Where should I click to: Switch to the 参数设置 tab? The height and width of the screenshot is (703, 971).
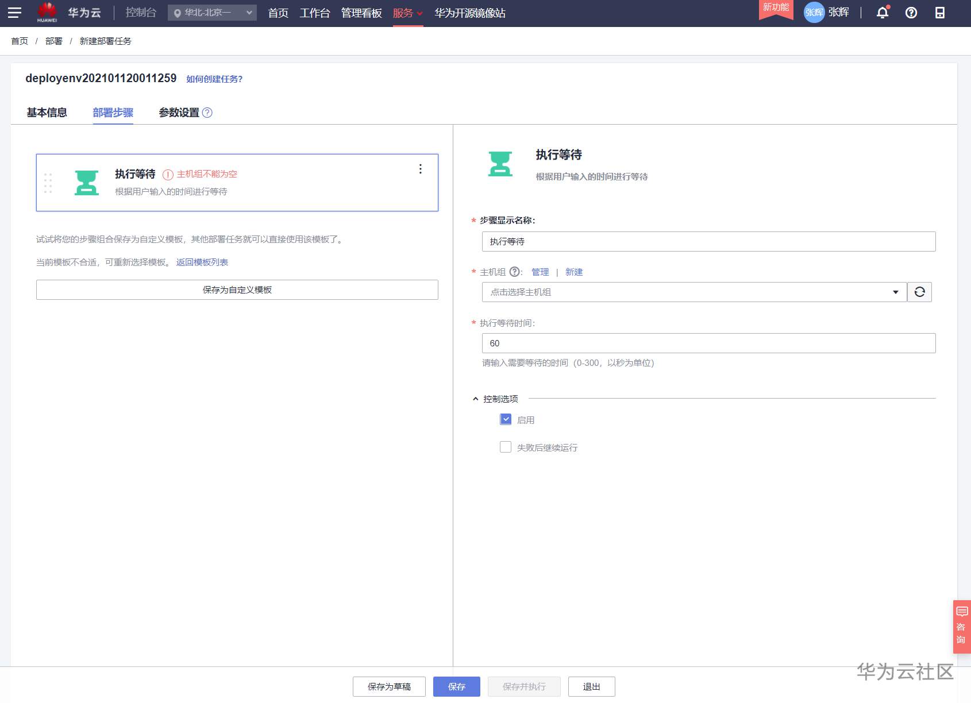(179, 113)
